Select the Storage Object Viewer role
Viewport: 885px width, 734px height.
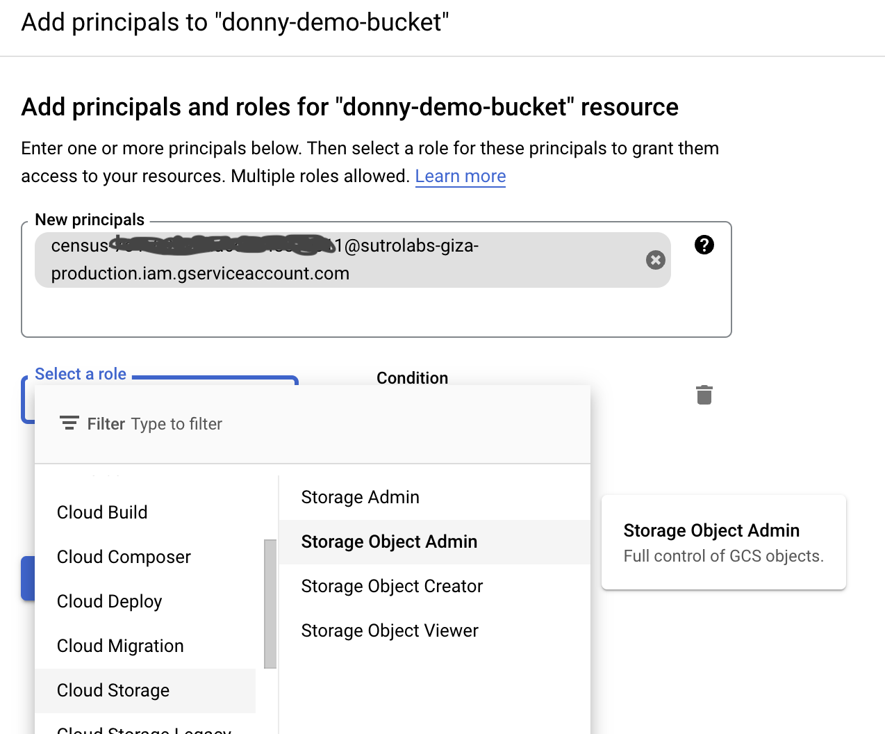point(390,630)
